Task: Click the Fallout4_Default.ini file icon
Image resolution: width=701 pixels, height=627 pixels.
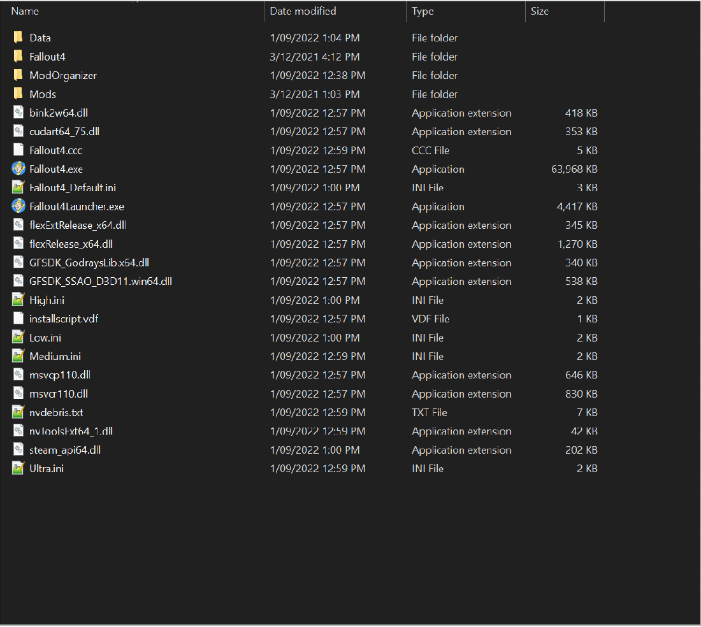Action: (18, 188)
